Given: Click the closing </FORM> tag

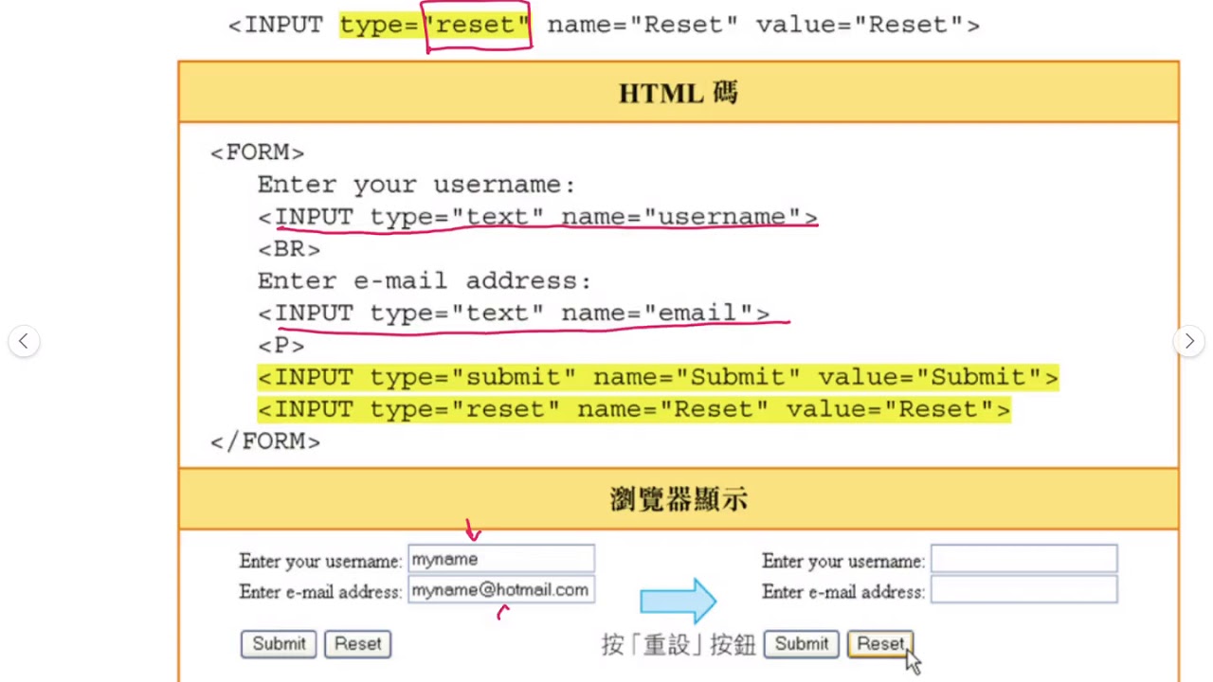Looking at the screenshot, I should point(265,441).
